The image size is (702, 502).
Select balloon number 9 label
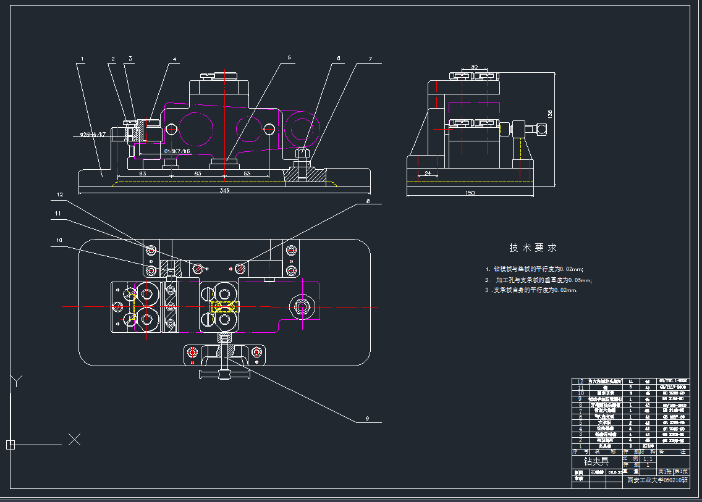pos(366,419)
